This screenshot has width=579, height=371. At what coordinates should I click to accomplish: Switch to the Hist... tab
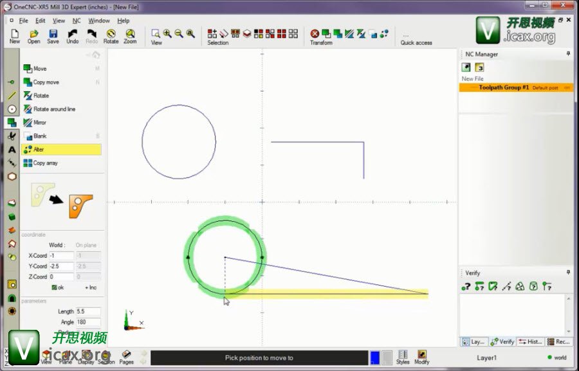pyautogui.click(x=531, y=342)
